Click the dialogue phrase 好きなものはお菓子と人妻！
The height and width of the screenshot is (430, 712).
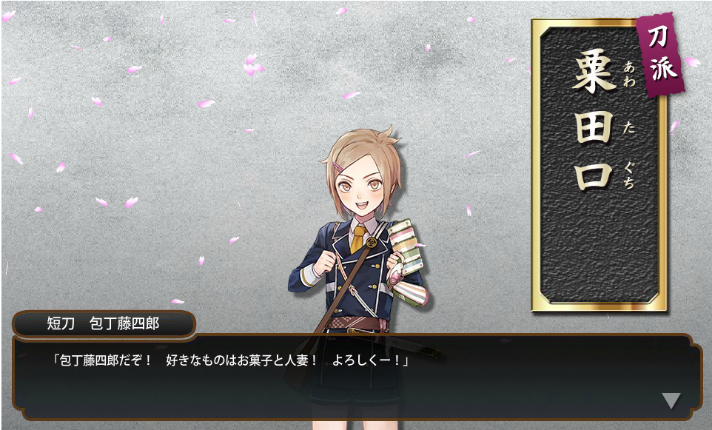pos(241,360)
